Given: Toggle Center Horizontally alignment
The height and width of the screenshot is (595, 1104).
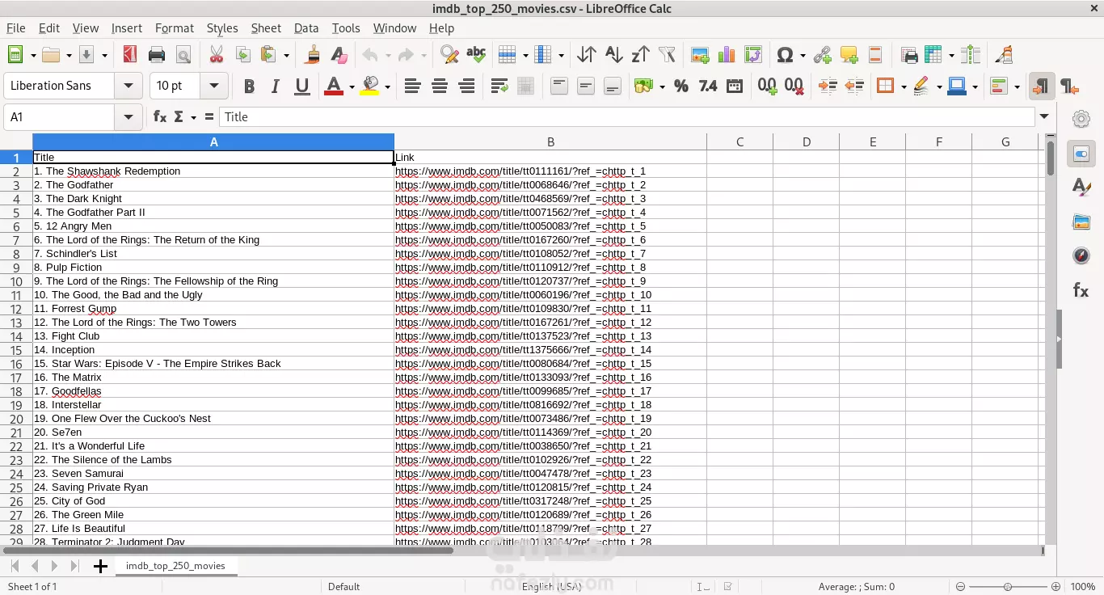Looking at the screenshot, I should coord(440,86).
